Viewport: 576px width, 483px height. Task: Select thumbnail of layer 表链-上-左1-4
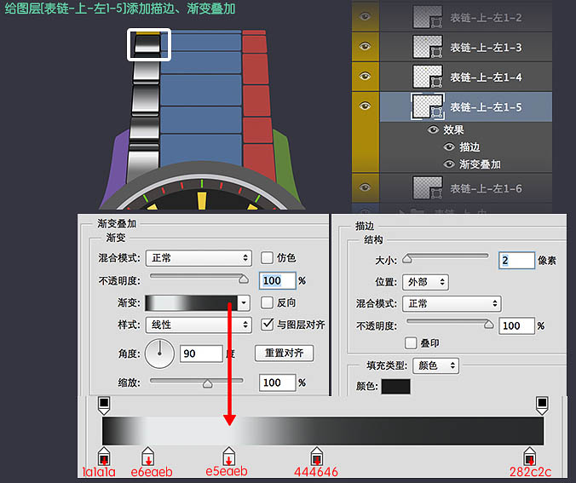[x=427, y=77]
